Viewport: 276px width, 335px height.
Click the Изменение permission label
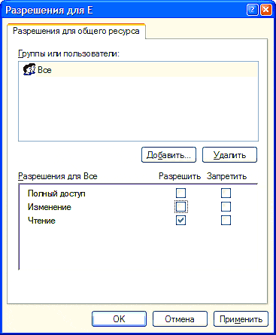50,207
